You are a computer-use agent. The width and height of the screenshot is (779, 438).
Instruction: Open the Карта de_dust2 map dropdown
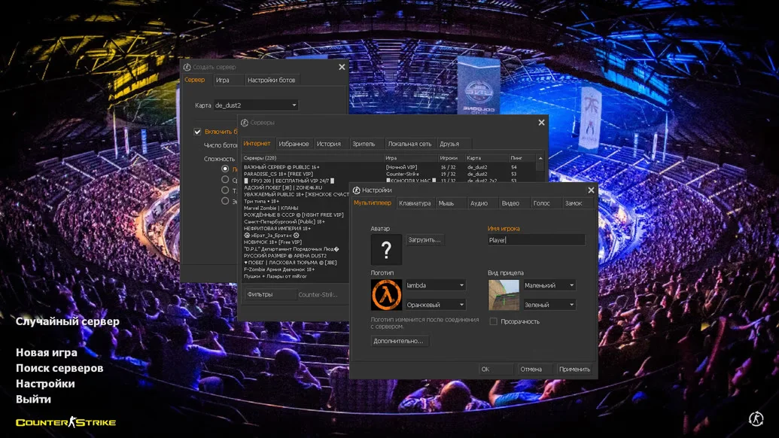coord(256,105)
